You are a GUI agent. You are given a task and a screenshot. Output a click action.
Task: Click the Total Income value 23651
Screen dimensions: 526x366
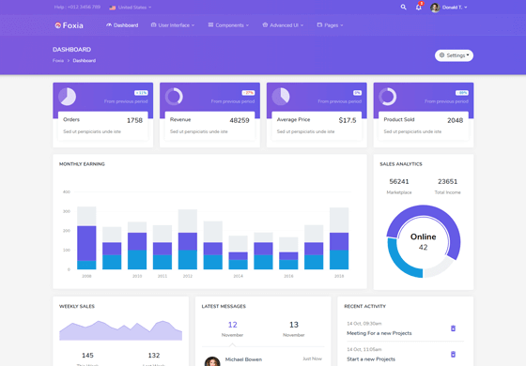coord(447,181)
